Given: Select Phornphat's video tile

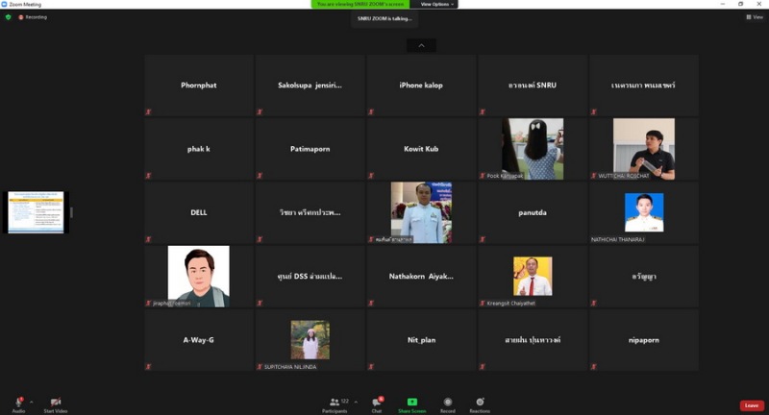Looking at the screenshot, I should pyautogui.click(x=199, y=85).
